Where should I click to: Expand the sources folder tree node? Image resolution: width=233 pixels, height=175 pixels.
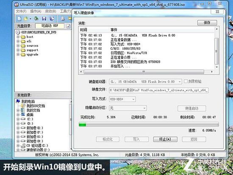(x=18, y=46)
